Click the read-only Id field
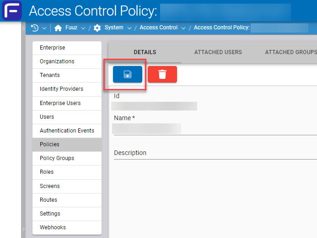 pyautogui.click(x=154, y=106)
